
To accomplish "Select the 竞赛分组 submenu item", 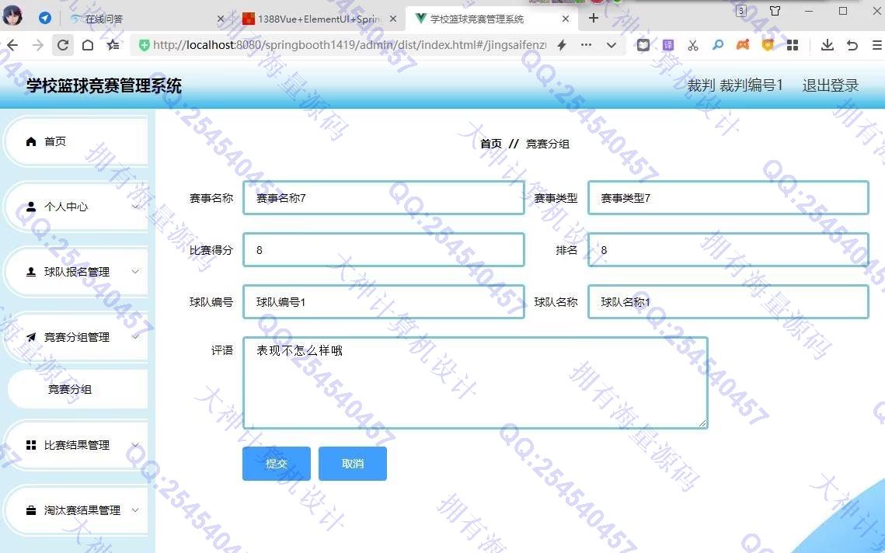I will pos(78,389).
